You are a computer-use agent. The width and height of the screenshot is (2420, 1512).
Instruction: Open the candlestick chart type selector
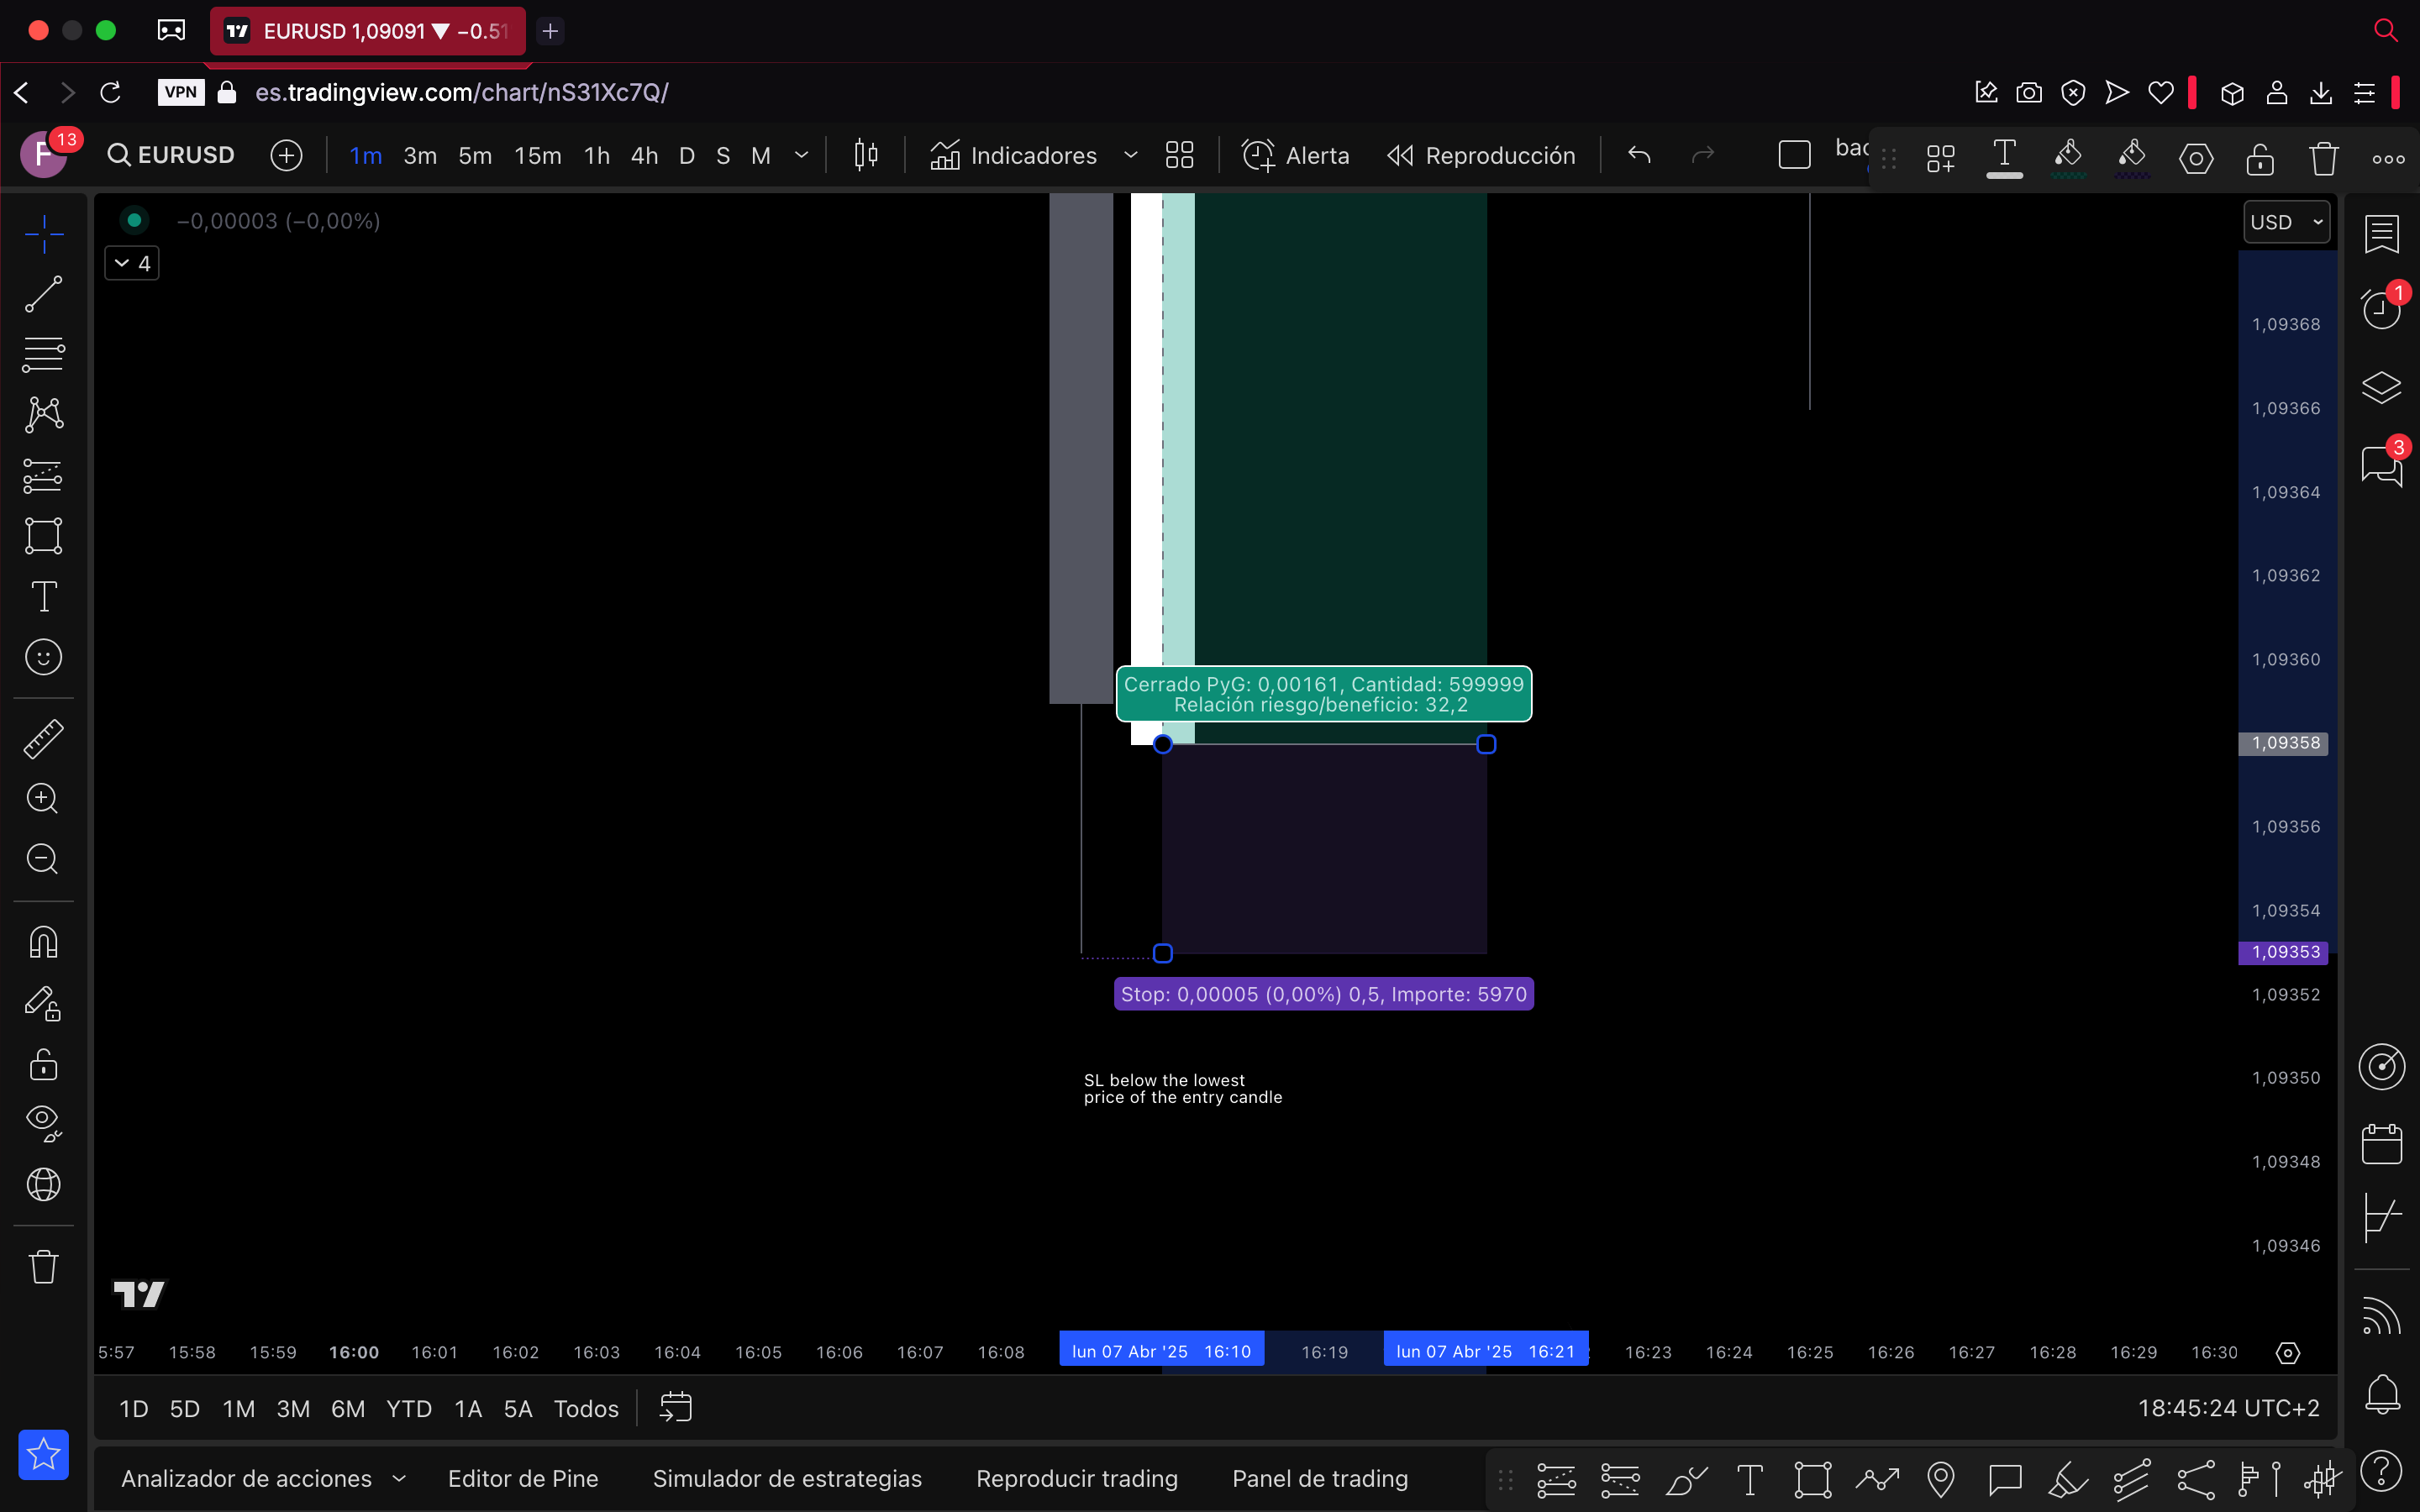tap(866, 155)
